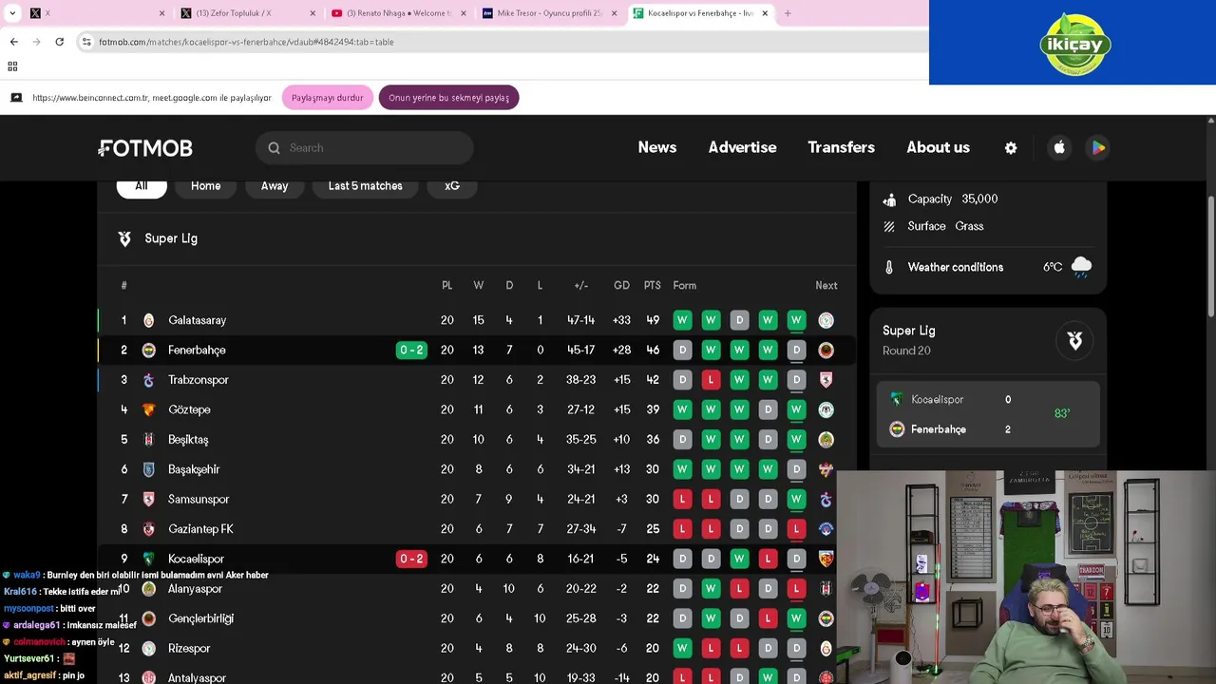
Task: Open the Apple App Store icon
Action: 1059,147
